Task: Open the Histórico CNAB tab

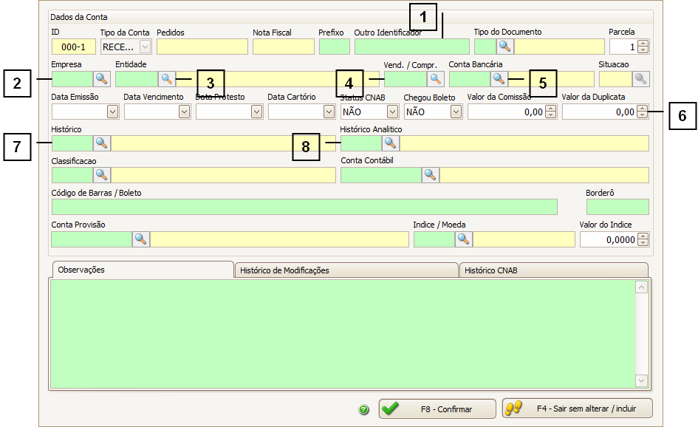Action: (553, 270)
